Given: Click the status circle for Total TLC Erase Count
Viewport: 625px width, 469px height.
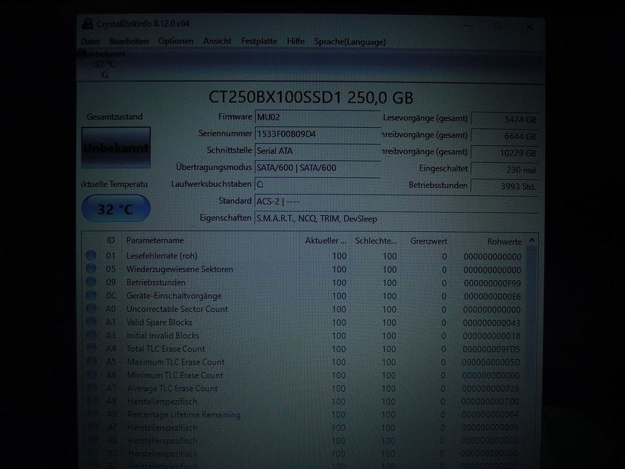Looking at the screenshot, I should [91, 348].
